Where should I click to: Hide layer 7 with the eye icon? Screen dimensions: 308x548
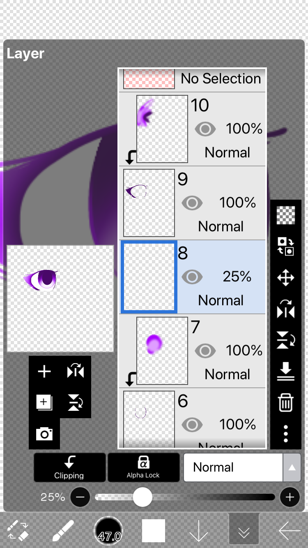pos(205,351)
